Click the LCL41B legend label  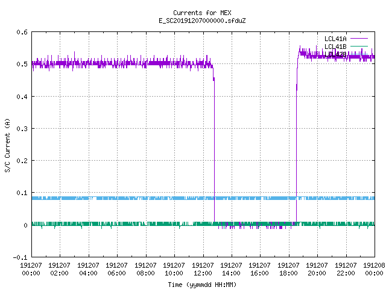tap(335, 47)
